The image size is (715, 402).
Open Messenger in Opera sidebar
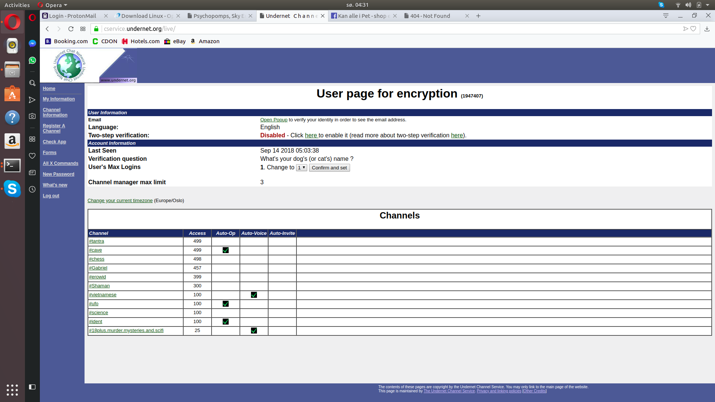pyautogui.click(x=32, y=44)
